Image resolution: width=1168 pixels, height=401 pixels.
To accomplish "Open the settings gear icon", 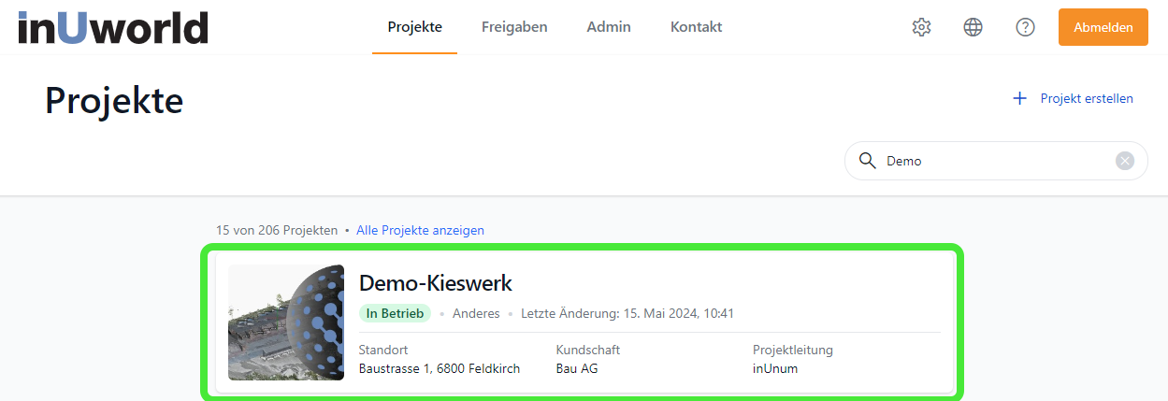I will pos(921,27).
